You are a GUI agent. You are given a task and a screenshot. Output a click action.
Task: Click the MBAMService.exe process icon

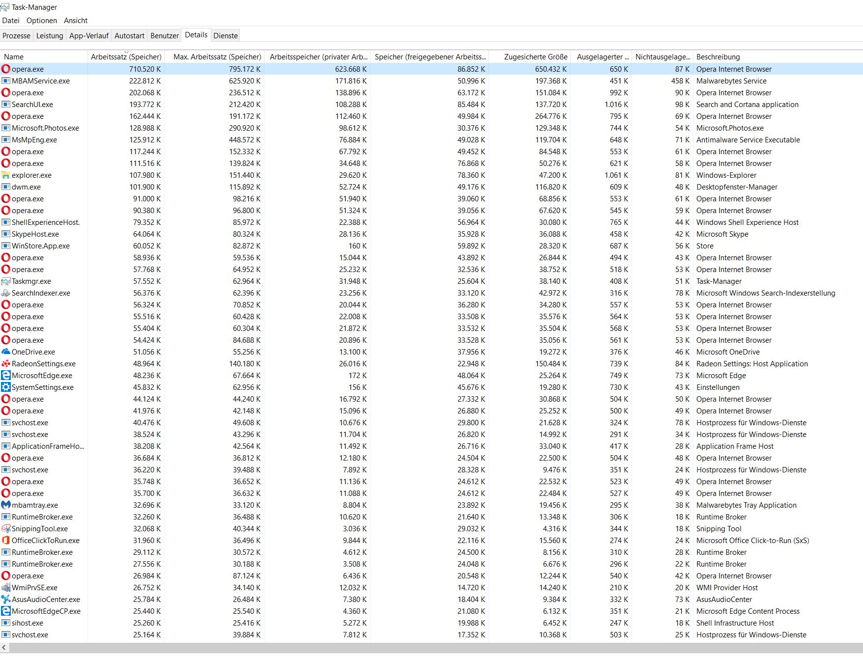(6, 81)
